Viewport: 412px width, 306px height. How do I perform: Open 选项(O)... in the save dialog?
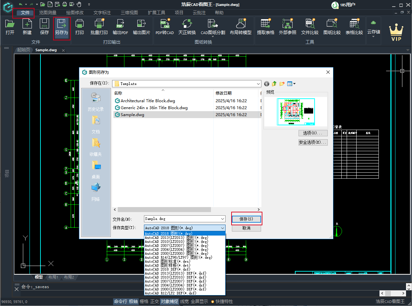click(312, 133)
